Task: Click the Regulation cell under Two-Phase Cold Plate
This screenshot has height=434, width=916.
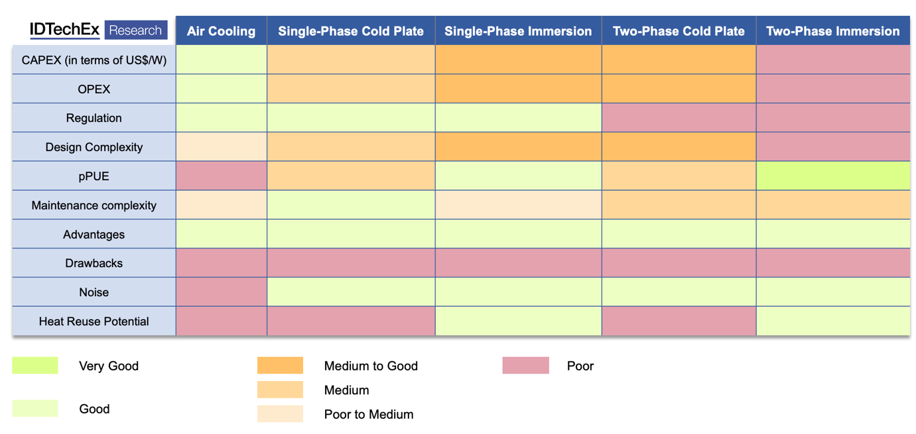Action: click(x=679, y=118)
